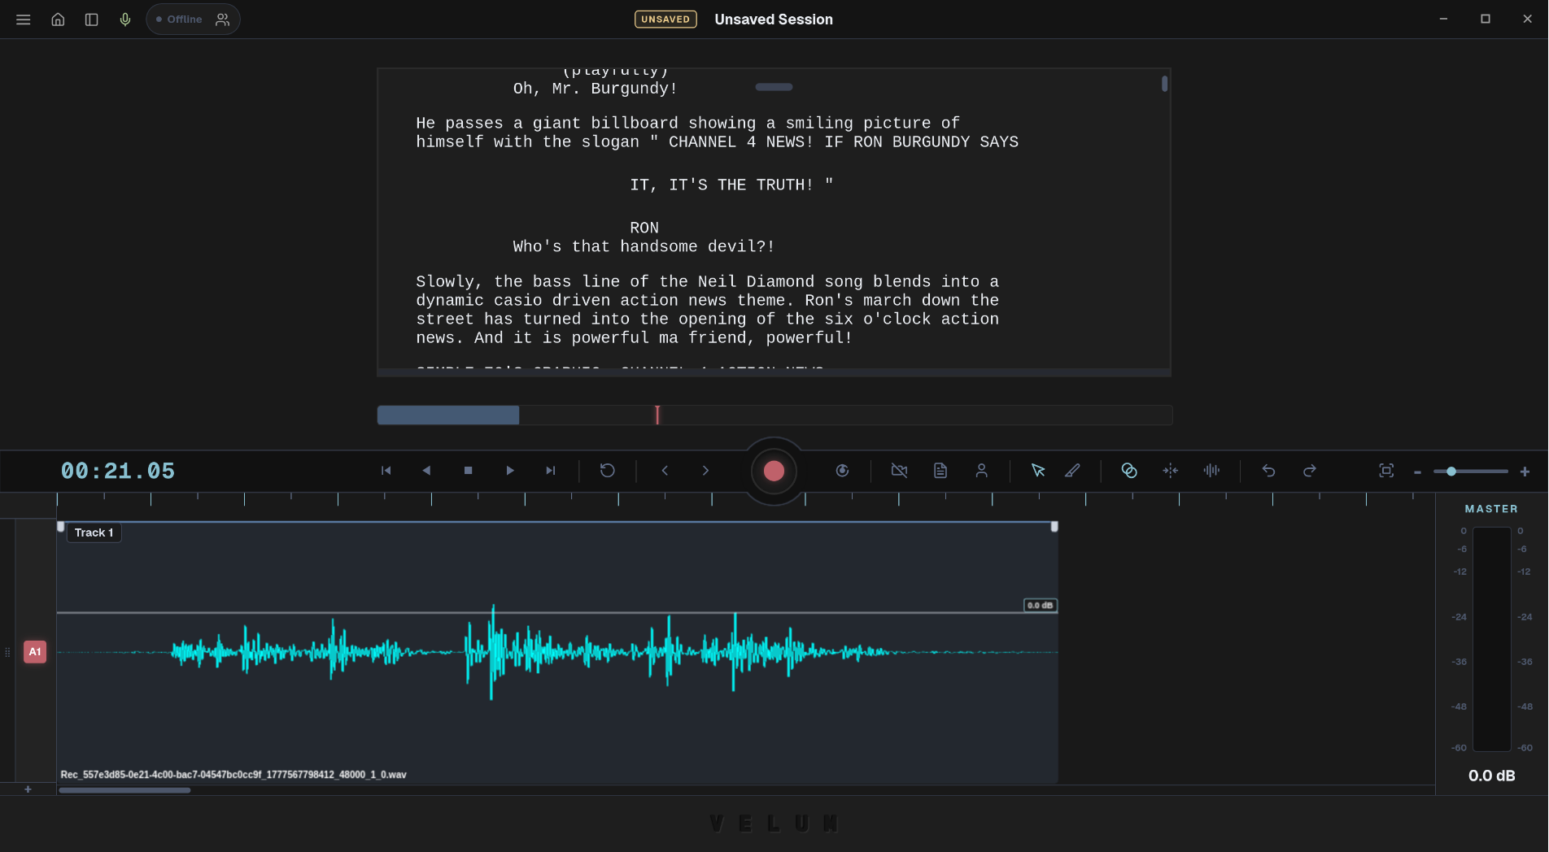Redo the last action
1549x852 pixels.
click(1310, 471)
